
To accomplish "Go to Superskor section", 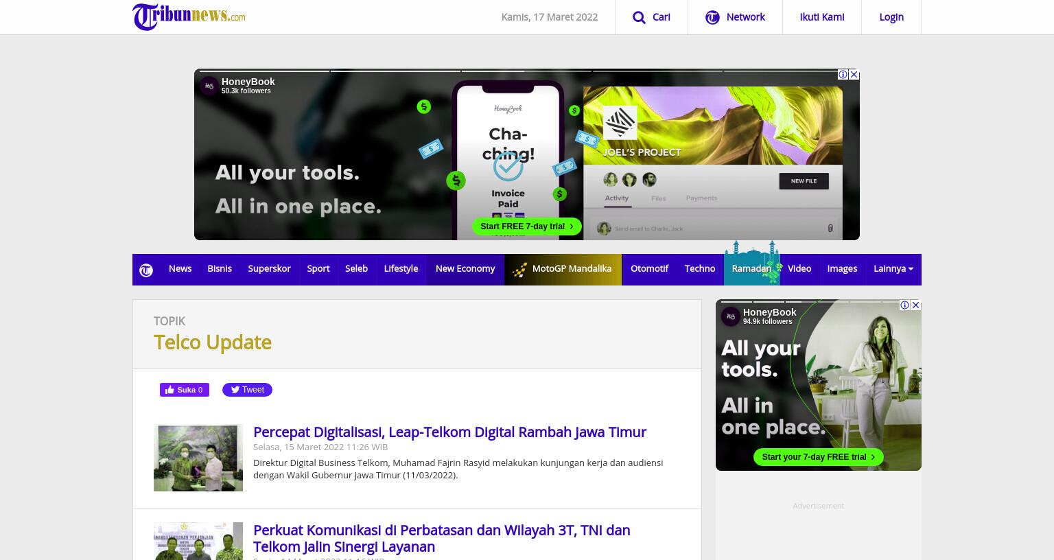I will tap(269, 268).
